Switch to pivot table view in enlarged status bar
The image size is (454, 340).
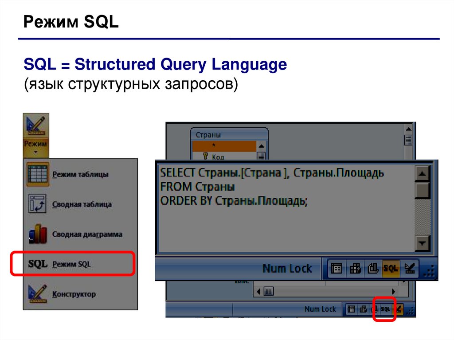(x=355, y=269)
